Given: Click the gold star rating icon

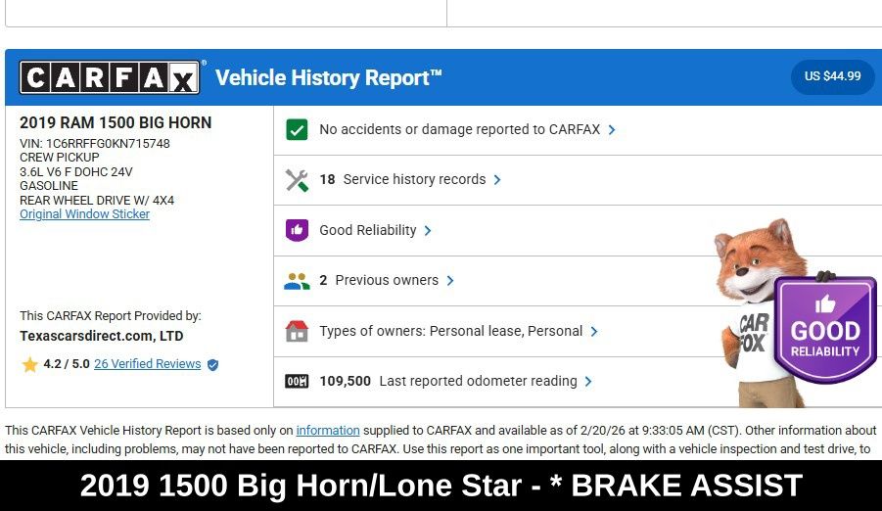Looking at the screenshot, I should [30, 364].
